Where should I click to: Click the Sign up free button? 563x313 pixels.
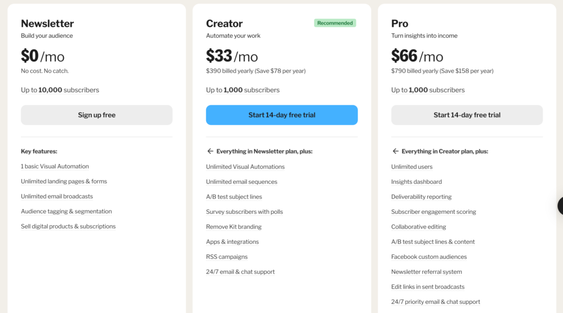(x=97, y=115)
